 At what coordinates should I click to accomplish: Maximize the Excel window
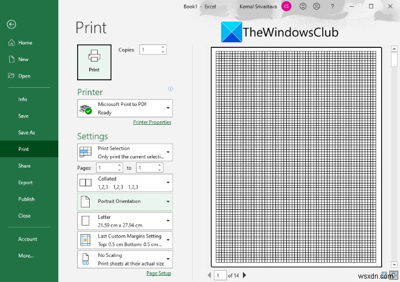coord(371,6)
